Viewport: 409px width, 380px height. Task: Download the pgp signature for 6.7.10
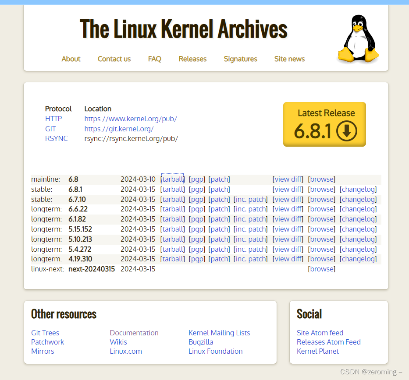tap(197, 199)
